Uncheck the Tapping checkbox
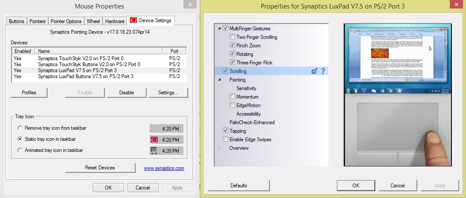The image size is (466, 198). pyautogui.click(x=225, y=131)
